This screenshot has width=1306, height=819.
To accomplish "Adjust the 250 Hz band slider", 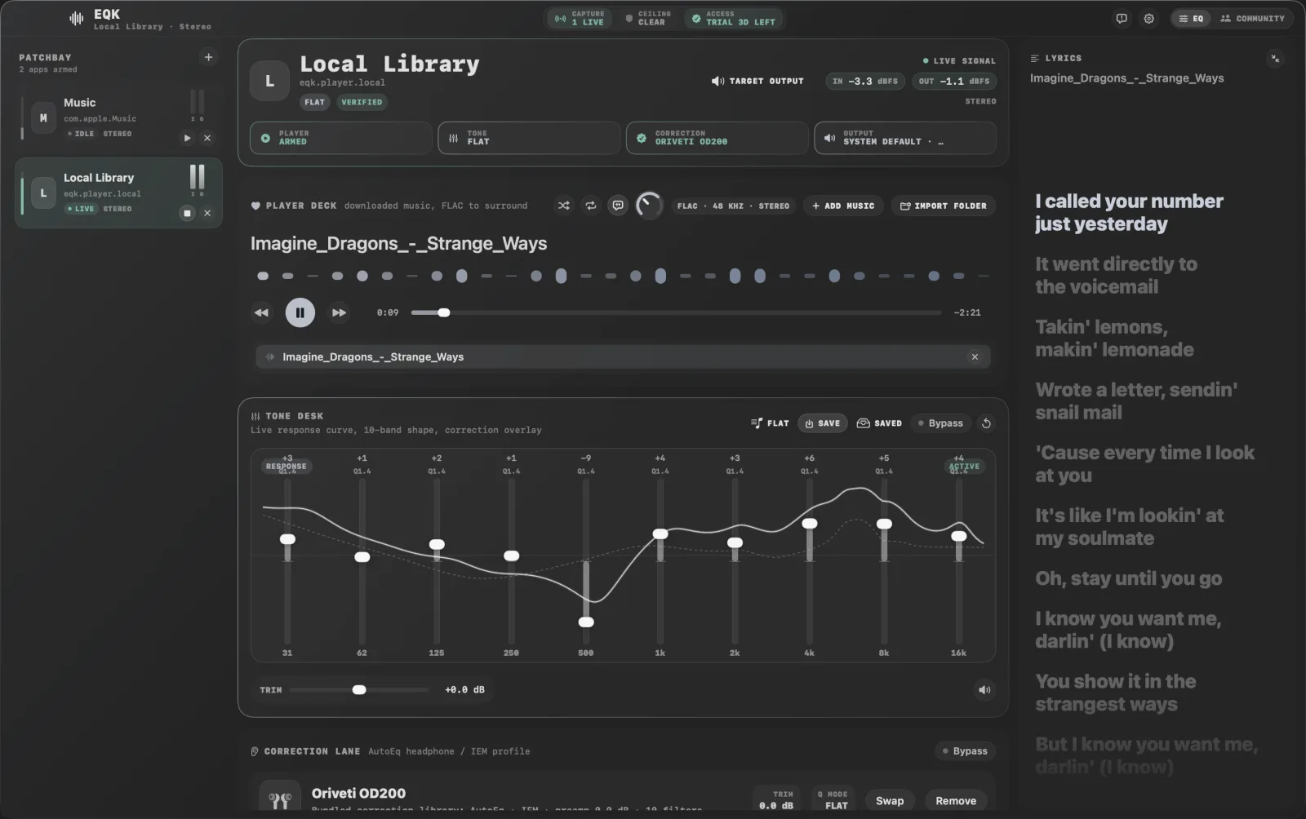I will tap(511, 556).
